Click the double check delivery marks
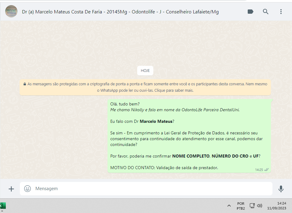 266,169
